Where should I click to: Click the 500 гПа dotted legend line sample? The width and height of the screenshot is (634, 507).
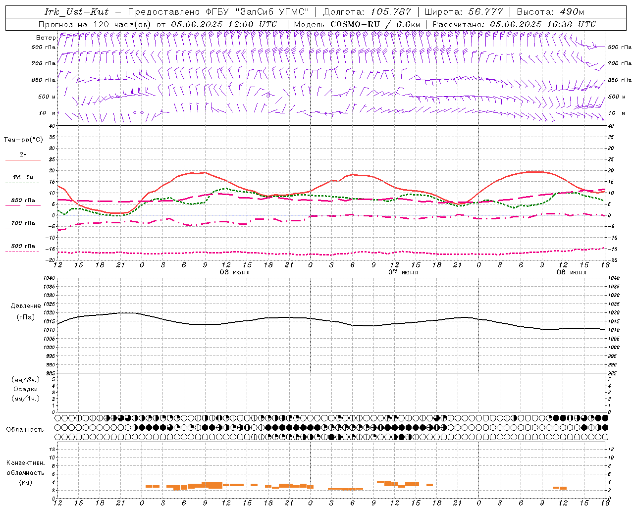[x=23, y=252]
